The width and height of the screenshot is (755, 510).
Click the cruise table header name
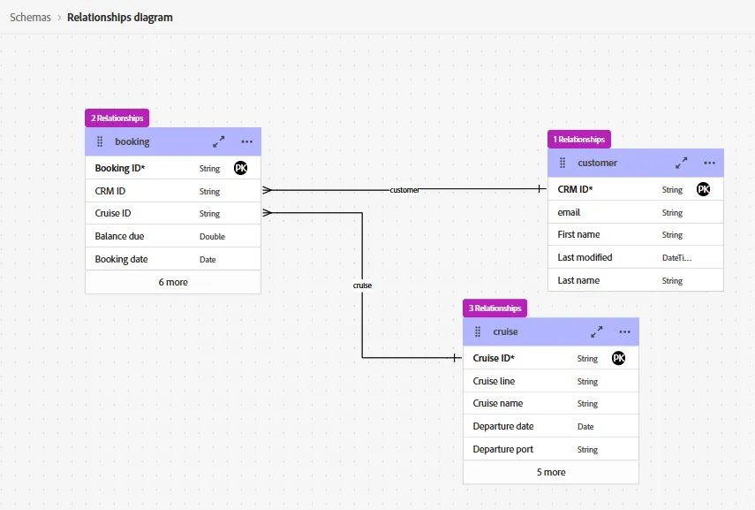(x=505, y=331)
